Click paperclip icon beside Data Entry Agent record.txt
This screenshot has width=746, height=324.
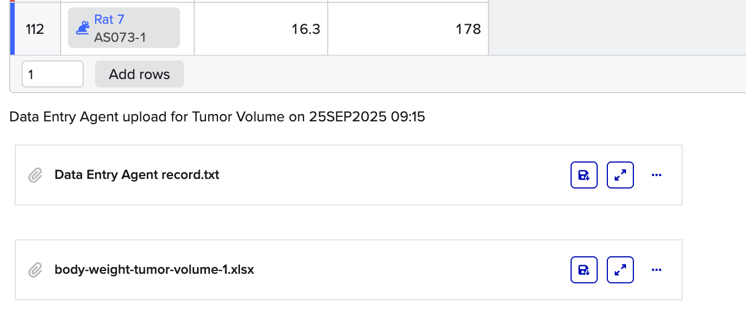point(36,176)
